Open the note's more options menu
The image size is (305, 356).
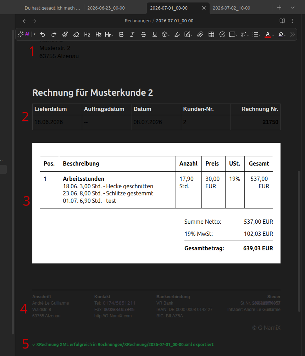pos(292,21)
